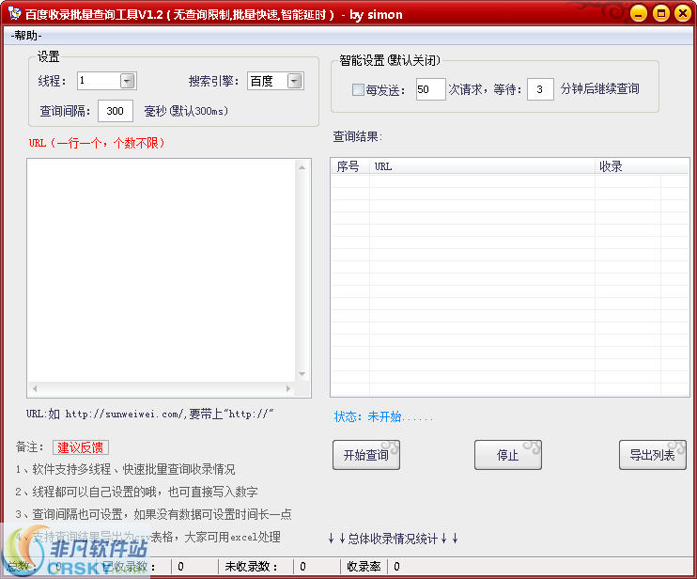Export results with 导出列表 button
The width and height of the screenshot is (697, 579).
pyautogui.click(x=653, y=455)
